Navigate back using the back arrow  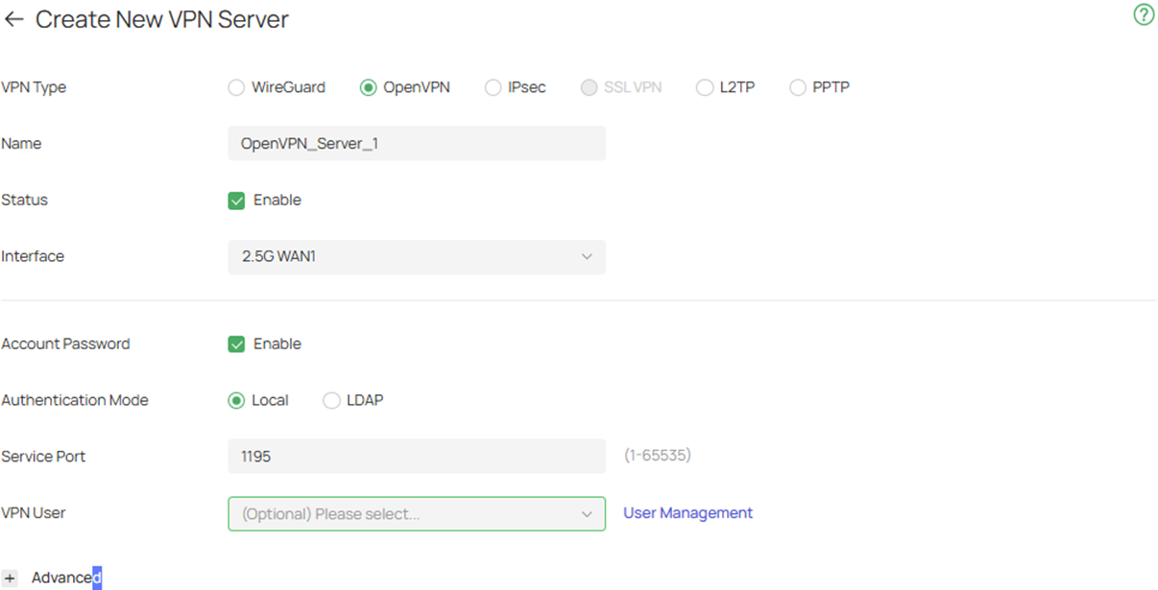(x=14, y=18)
